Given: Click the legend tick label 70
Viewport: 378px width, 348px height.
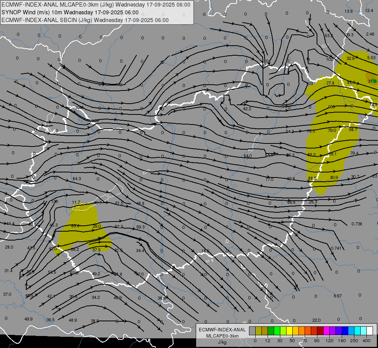Looking at the screenshot, I should 305,341.
